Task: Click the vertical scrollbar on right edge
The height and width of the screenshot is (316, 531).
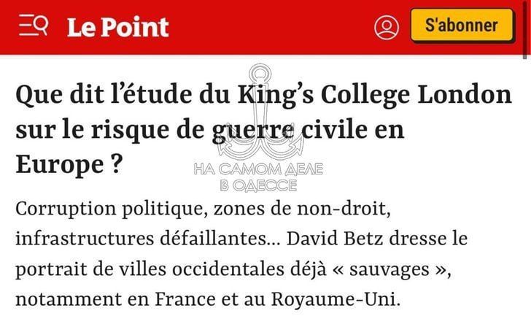Action: tap(526, 29)
